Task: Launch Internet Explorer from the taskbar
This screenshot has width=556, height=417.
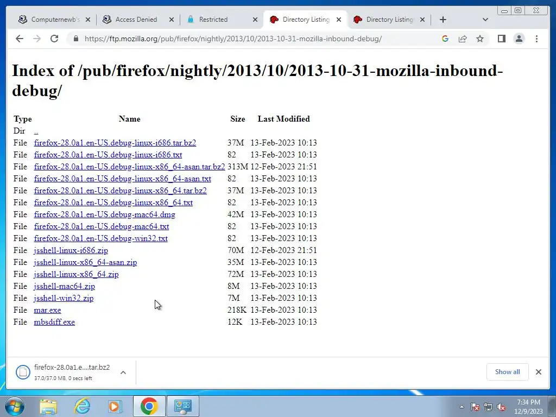Action: [82, 406]
